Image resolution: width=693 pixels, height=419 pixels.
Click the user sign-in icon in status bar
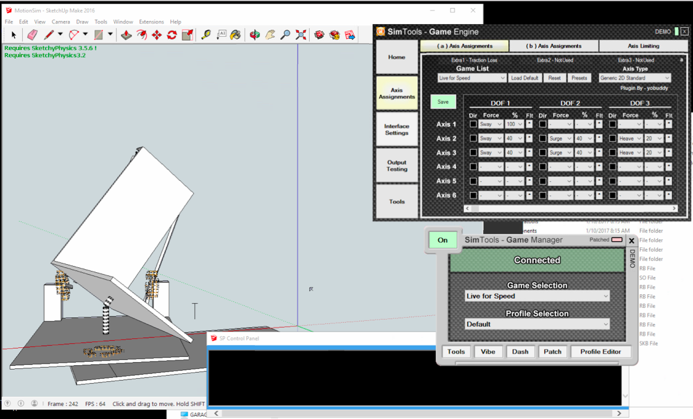[34, 404]
